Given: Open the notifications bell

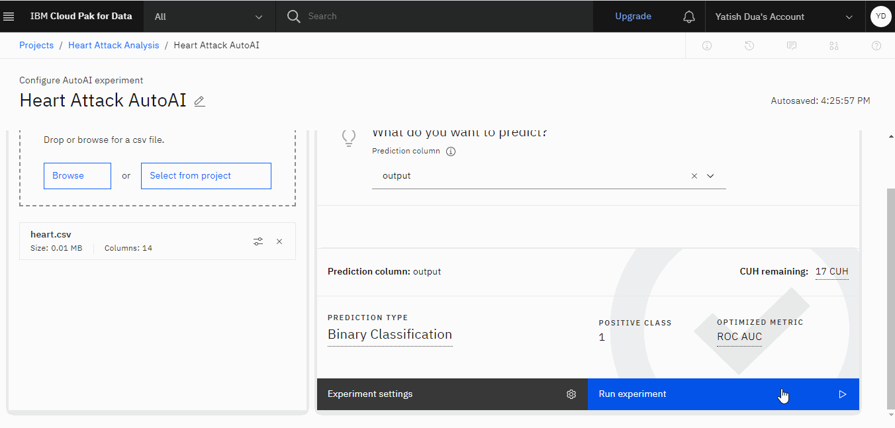Looking at the screenshot, I should click(689, 17).
